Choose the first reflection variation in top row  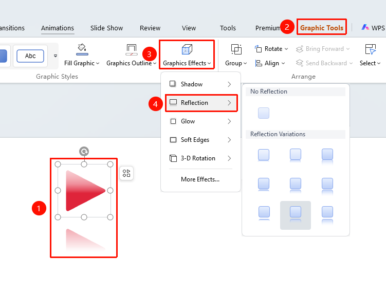coord(263,155)
